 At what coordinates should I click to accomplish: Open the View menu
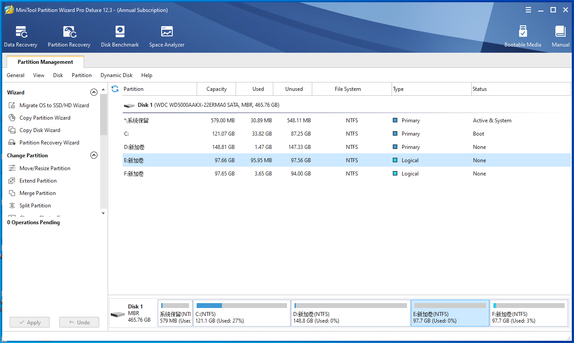tap(39, 75)
